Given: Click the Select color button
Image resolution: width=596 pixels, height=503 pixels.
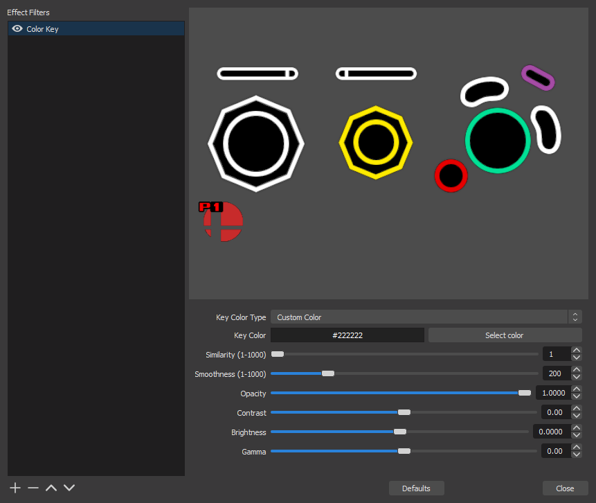Looking at the screenshot, I should coord(505,335).
